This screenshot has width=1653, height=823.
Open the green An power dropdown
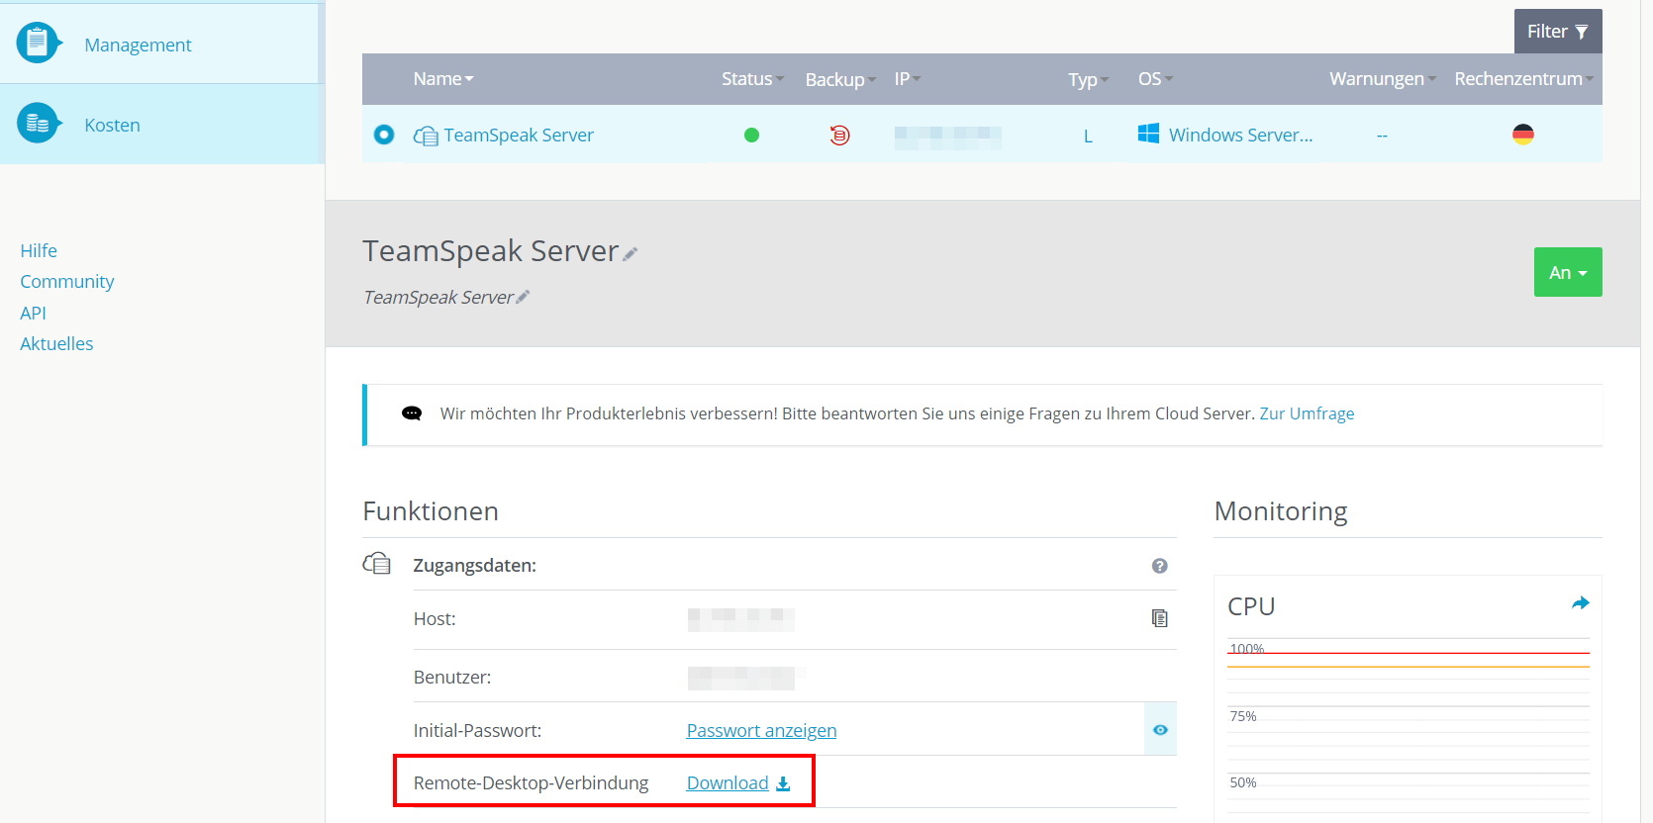coord(1568,272)
